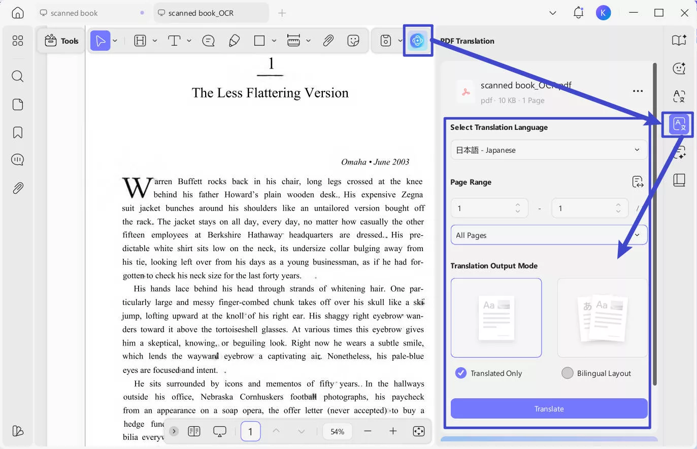Expand the measure tool dropdown arrow
This screenshot has width=697, height=449.
(308, 41)
